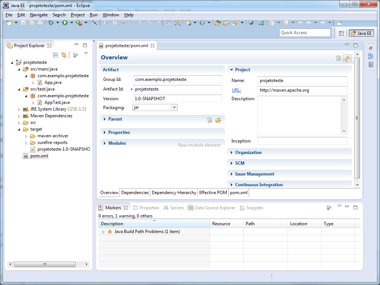Expand the Modules section
This screenshot has height=285, width=380.
coord(105,143)
